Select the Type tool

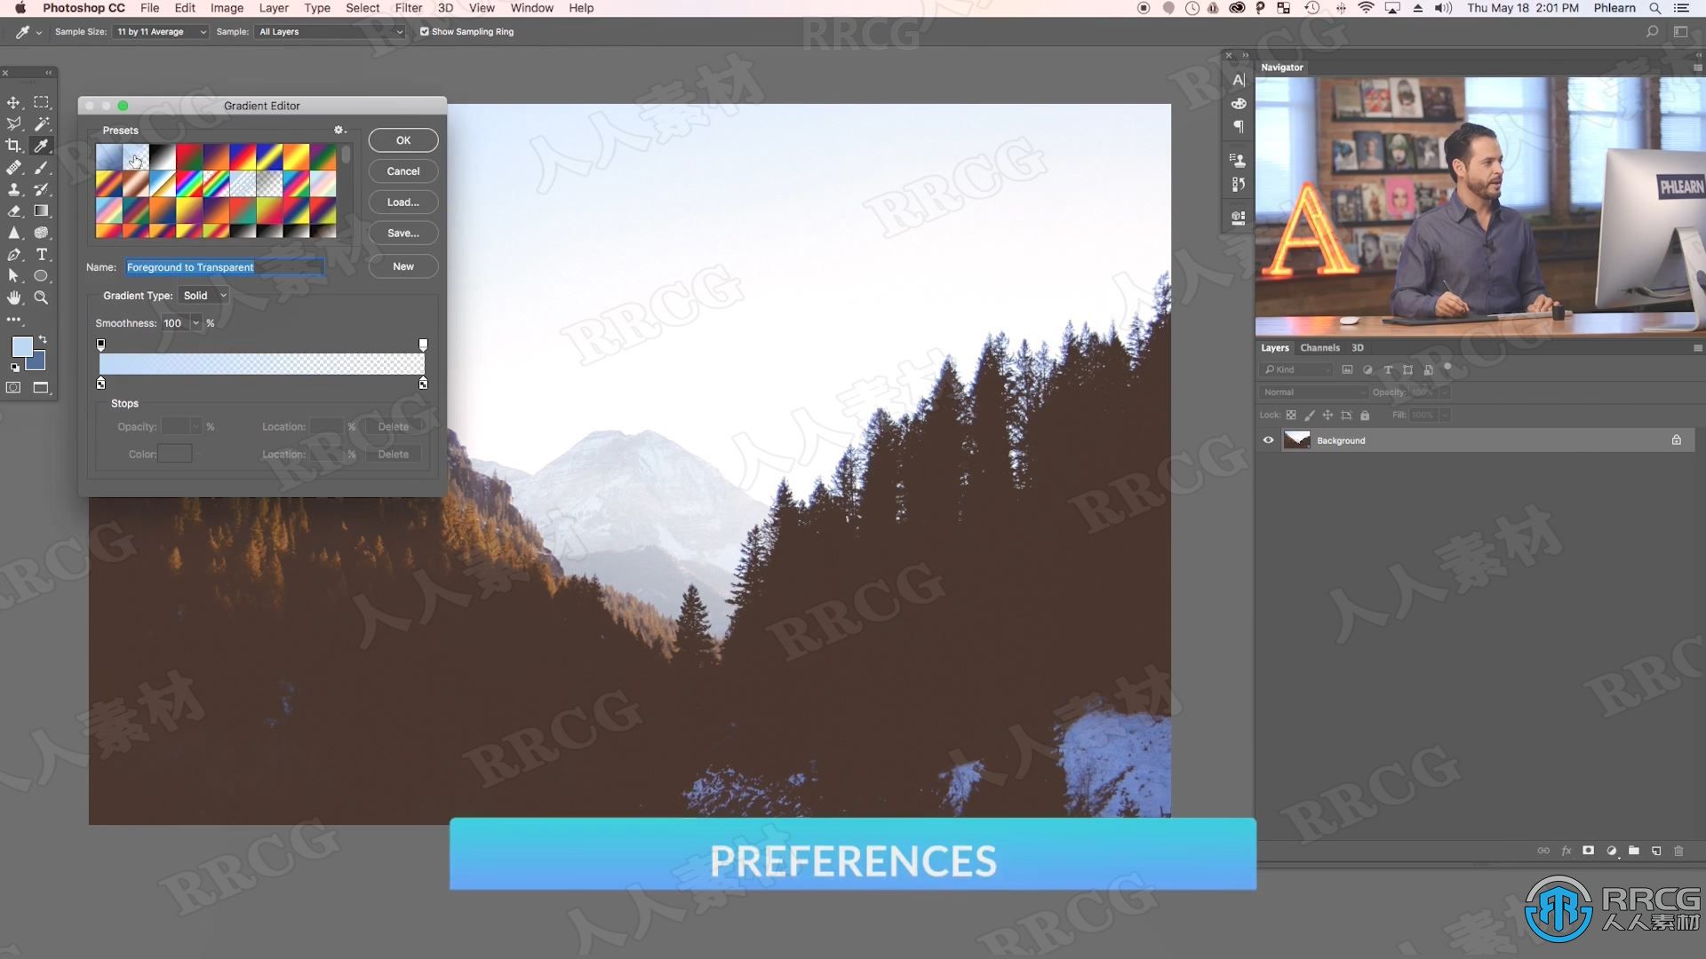pos(41,254)
